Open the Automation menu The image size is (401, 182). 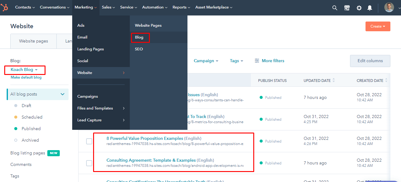(155, 7)
